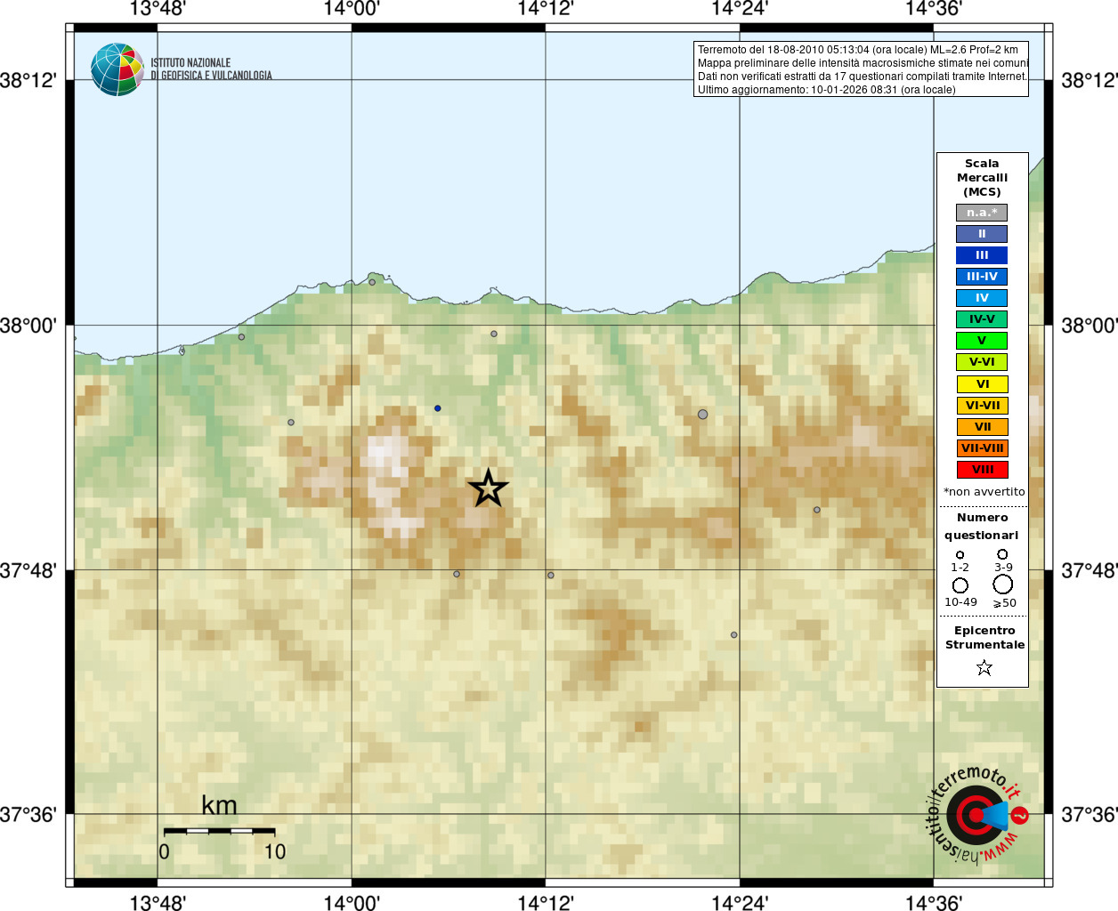Screen dimensions: 1118x911
Task: Click the VII-VIII legend swatch
Action: point(982,448)
